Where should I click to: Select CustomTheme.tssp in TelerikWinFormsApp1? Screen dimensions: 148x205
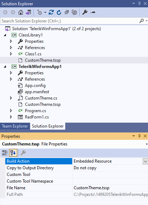click(43, 104)
